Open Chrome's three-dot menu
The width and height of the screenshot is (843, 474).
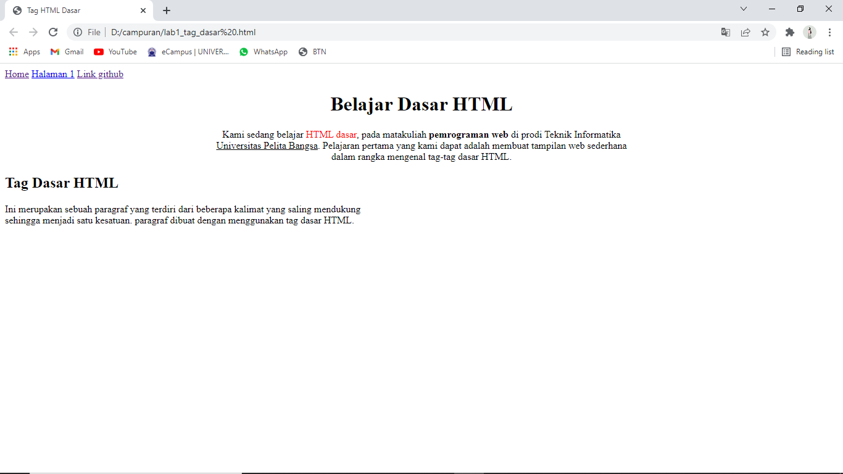(829, 32)
